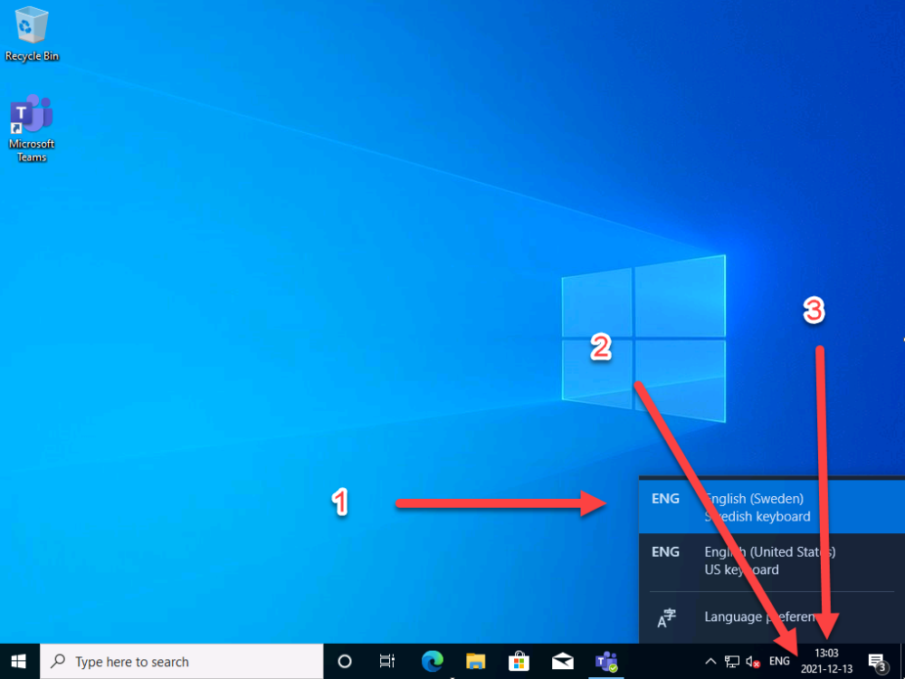Open the Windows Start menu
The width and height of the screenshot is (905, 679).
coord(20,661)
